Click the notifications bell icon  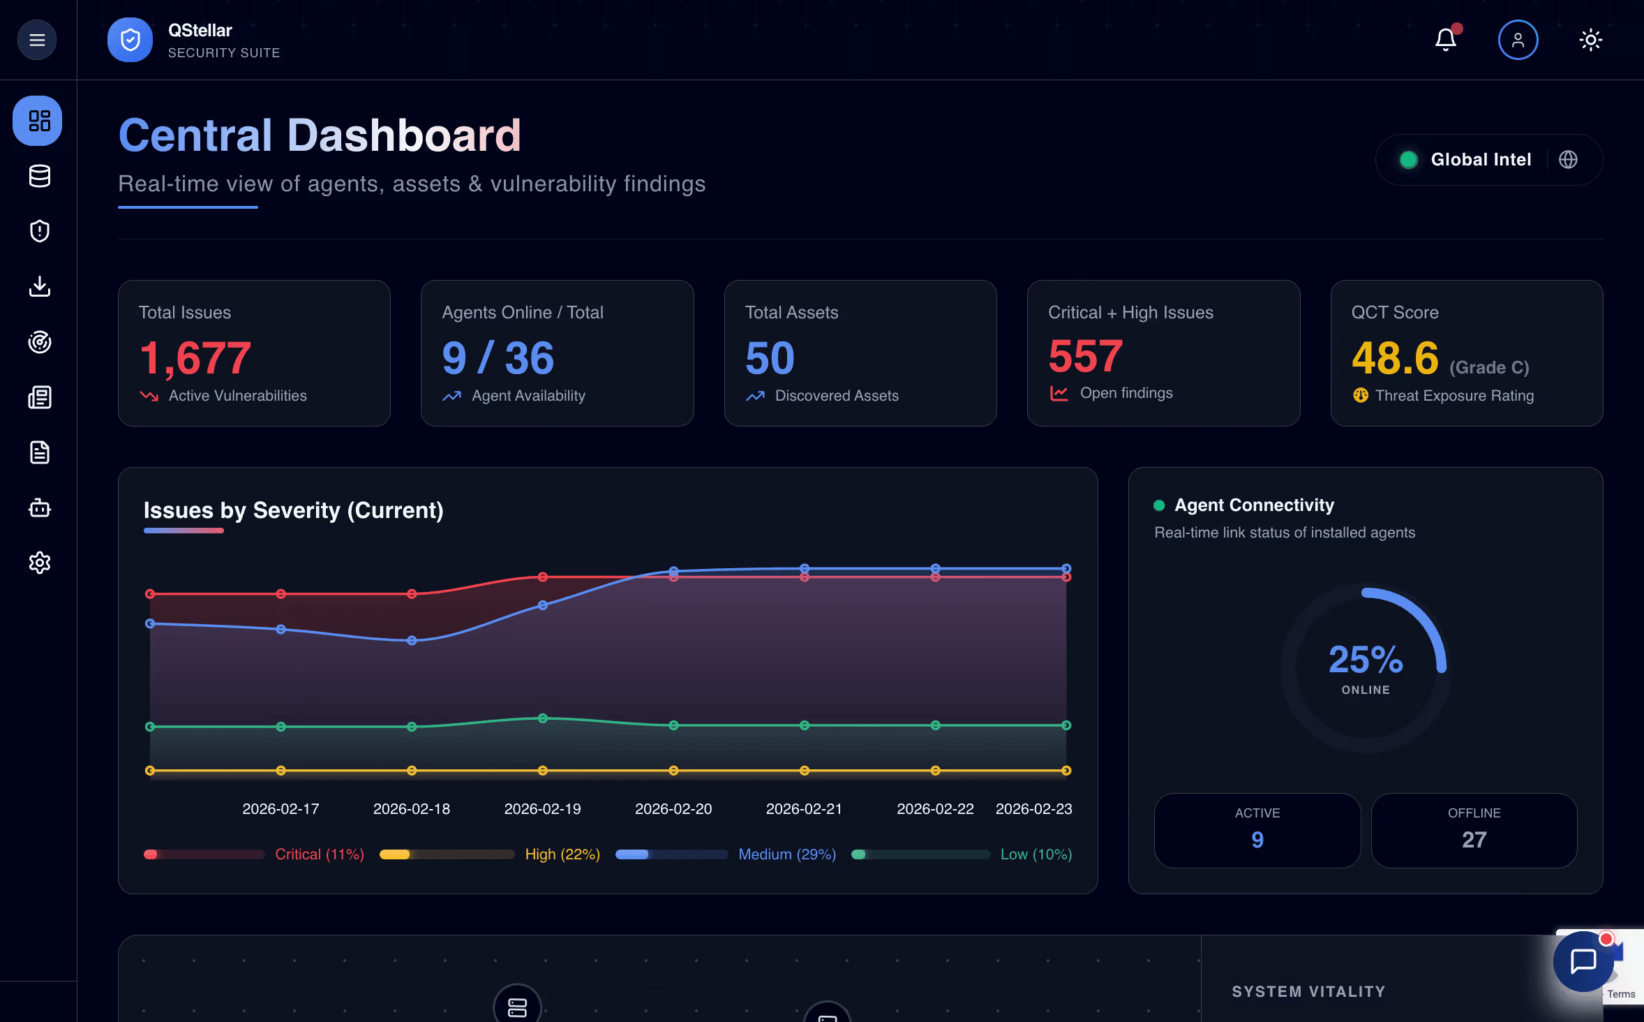pyautogui.click(x=1446, y=40)
